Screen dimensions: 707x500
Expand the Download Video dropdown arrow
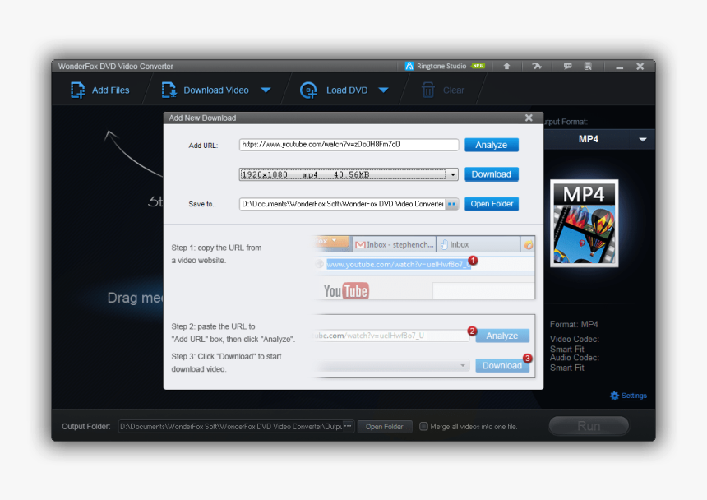tap(266, 90)
